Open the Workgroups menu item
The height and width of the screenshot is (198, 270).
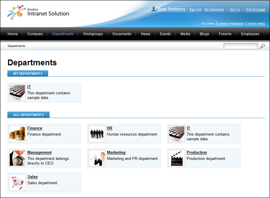(93, 34)
